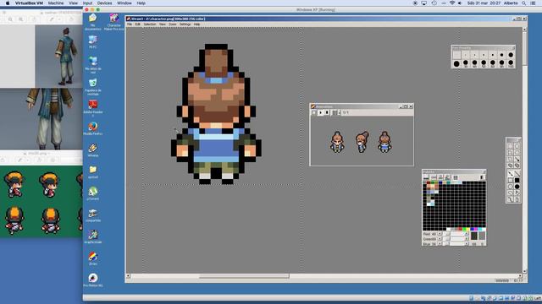Select the outline ellipse tool in the toolbox
The image size is (542, 304).
510,187
